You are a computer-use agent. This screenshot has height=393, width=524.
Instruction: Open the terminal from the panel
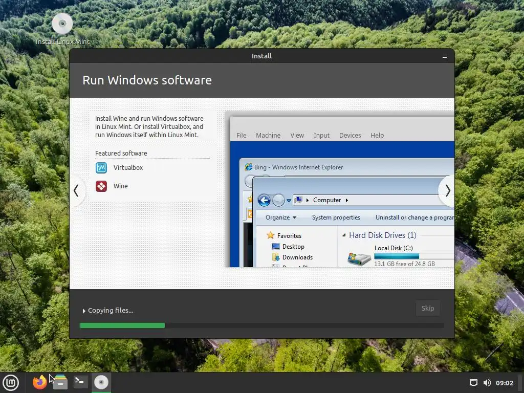click(80, 382)
